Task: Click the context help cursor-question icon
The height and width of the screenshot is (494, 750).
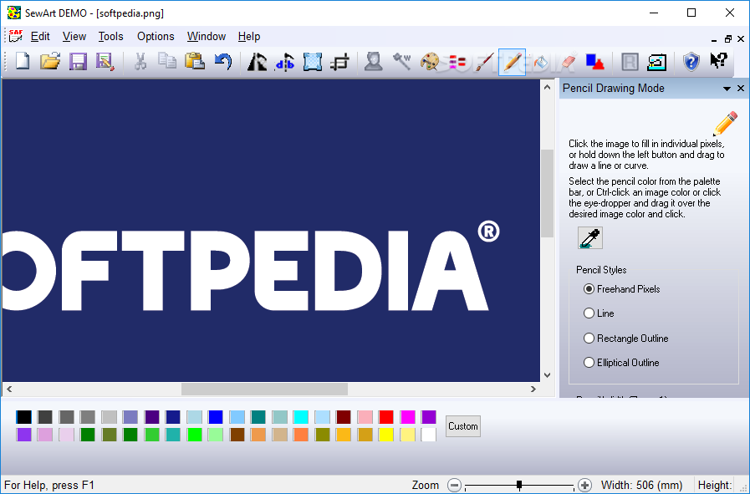Action: 718,62
